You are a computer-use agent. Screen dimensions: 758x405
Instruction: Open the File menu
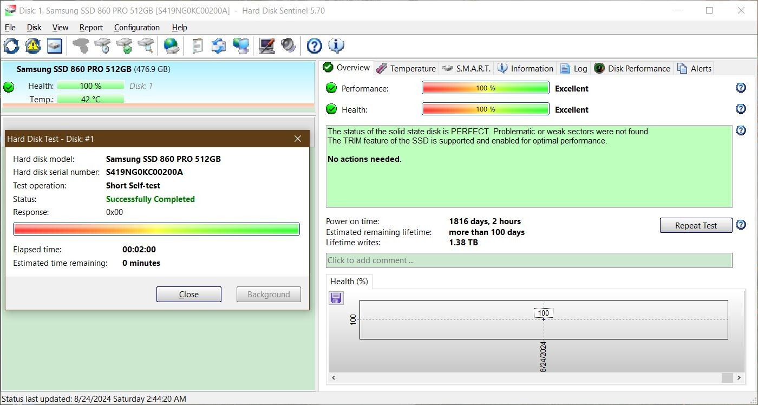click(10, 28)
